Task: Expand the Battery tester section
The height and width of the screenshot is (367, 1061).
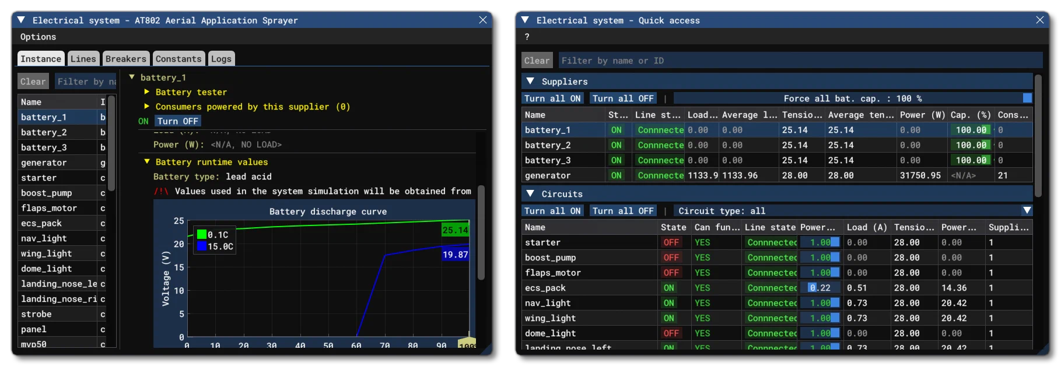Action: click(x=147, y=91)
